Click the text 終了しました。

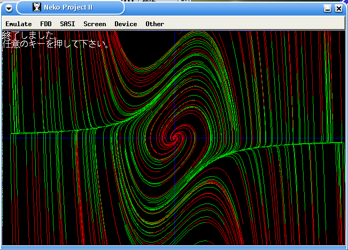tap(30, 35)
